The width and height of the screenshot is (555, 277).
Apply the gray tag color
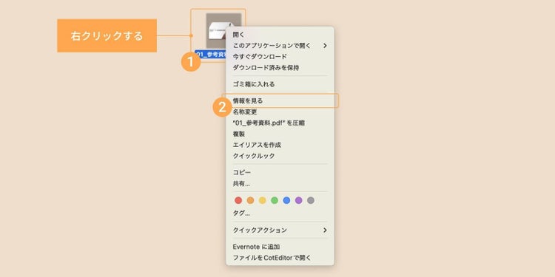pos(311,200)
